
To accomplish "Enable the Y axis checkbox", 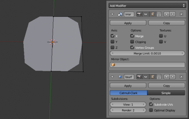I will pyautogui.click(x=112, y=42).
